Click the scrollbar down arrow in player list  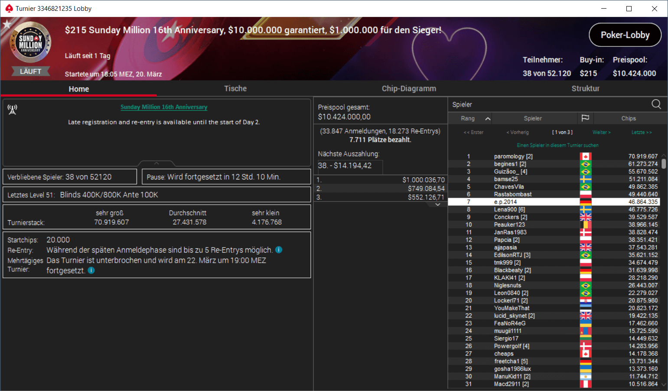(x=664, y=384)
